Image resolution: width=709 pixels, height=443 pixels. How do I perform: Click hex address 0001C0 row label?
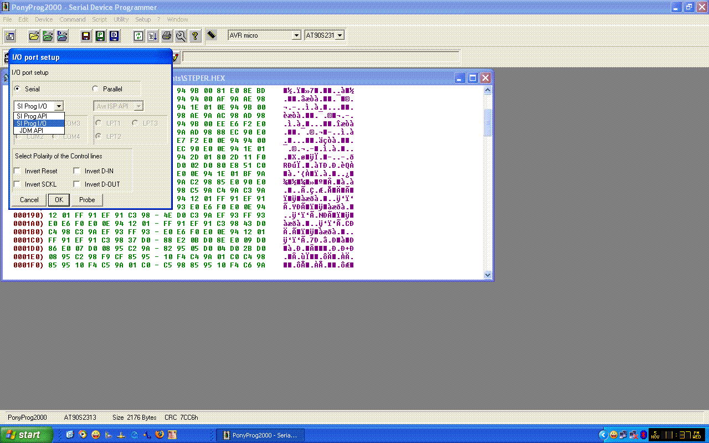pyautogui.click(x=29, y=240)
